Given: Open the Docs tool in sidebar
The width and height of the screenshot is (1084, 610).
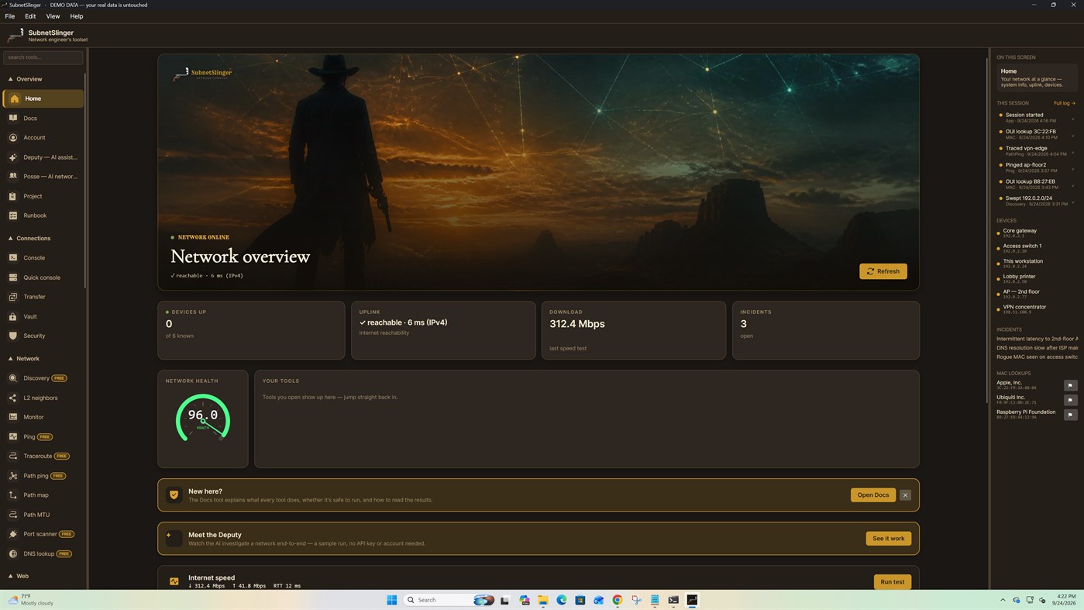Looking at the screenshot, I should coord(43,118).
